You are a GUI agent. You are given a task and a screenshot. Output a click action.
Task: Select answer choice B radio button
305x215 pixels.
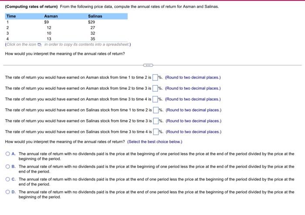(x=7, y=166)
